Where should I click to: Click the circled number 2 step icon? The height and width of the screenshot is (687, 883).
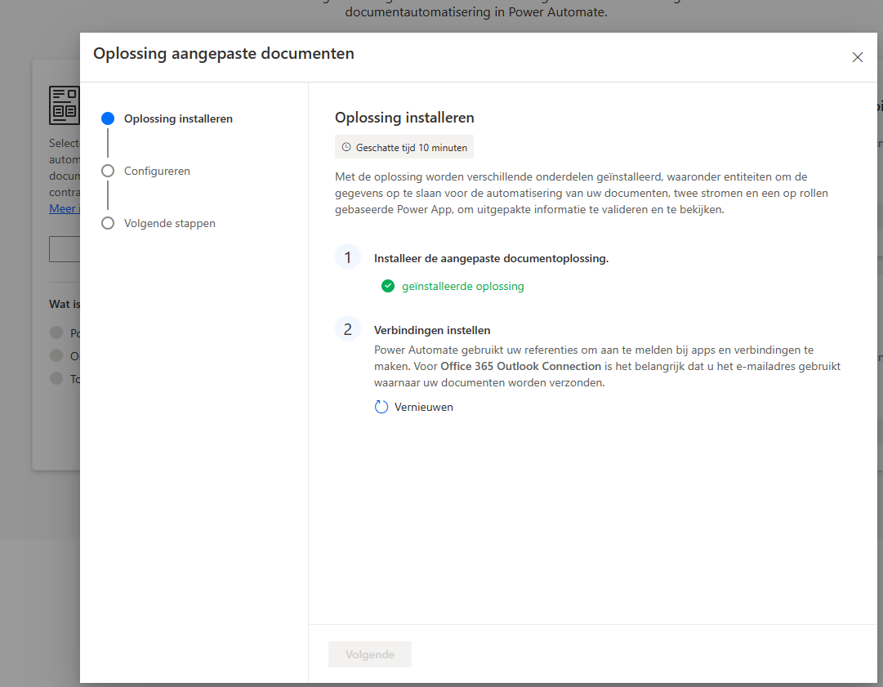(x=348, y=330)
